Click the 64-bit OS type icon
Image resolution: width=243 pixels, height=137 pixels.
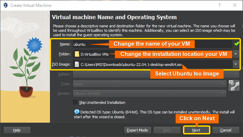point(234,85)
